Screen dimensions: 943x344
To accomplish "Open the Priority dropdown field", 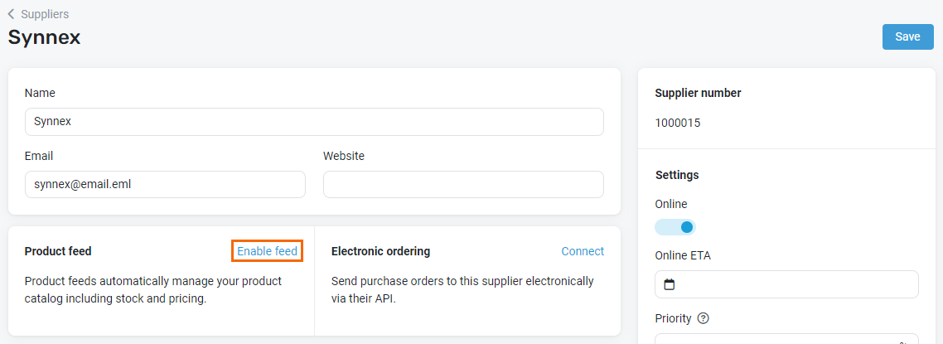I will point(786,338).
